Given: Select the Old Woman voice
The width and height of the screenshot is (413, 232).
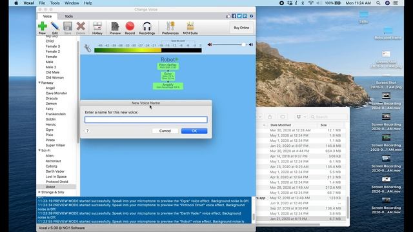Looking at the screenshot, I should tap(54, 77).
